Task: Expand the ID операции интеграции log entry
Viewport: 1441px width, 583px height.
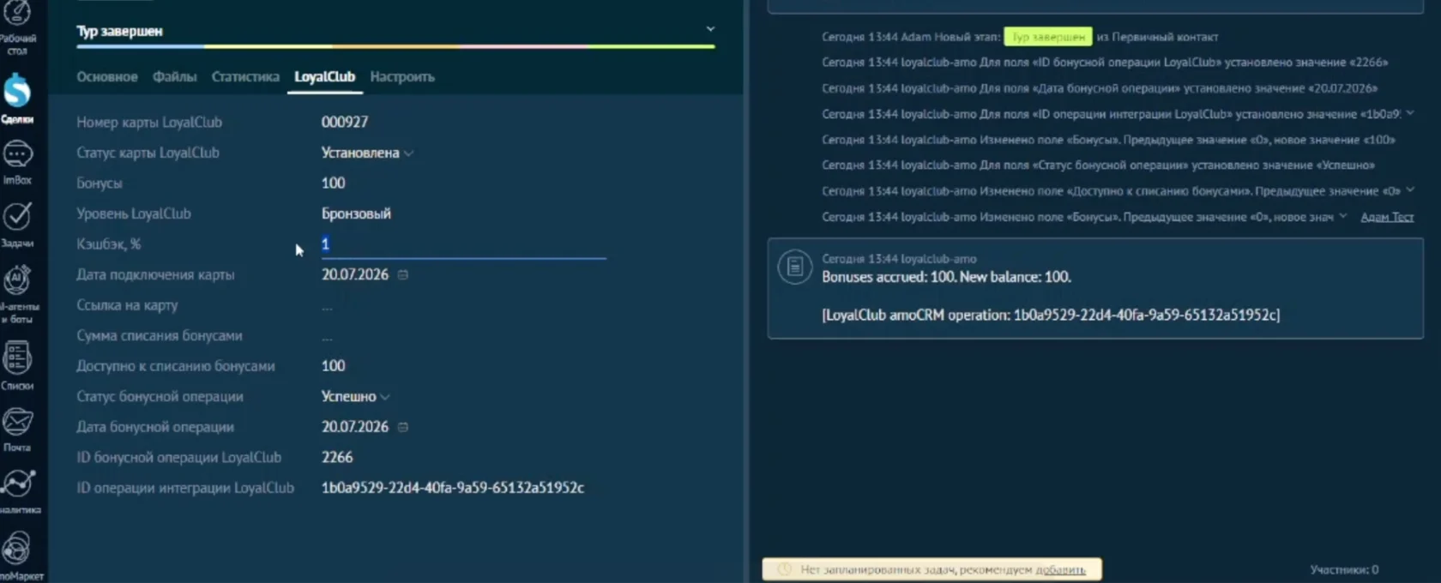Action: [x=1410, y=113]
